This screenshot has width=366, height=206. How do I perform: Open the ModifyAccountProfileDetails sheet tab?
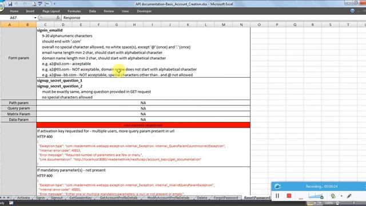[168, 198]
